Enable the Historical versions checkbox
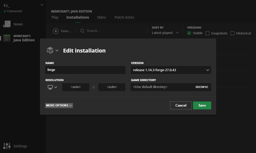This screenshot has width=256, height=153. pyautogui.click(x=232, y=33)
